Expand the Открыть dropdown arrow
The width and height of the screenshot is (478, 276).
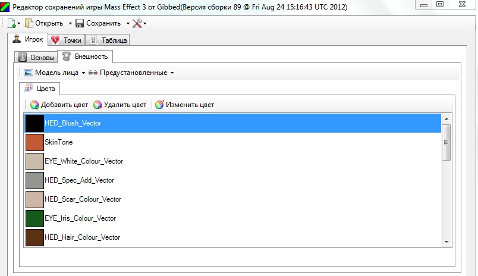click(x=70, y=23)
